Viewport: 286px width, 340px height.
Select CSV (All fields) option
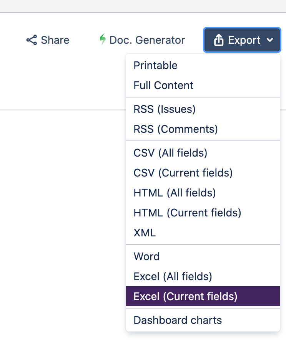click(x=170, y=153)
